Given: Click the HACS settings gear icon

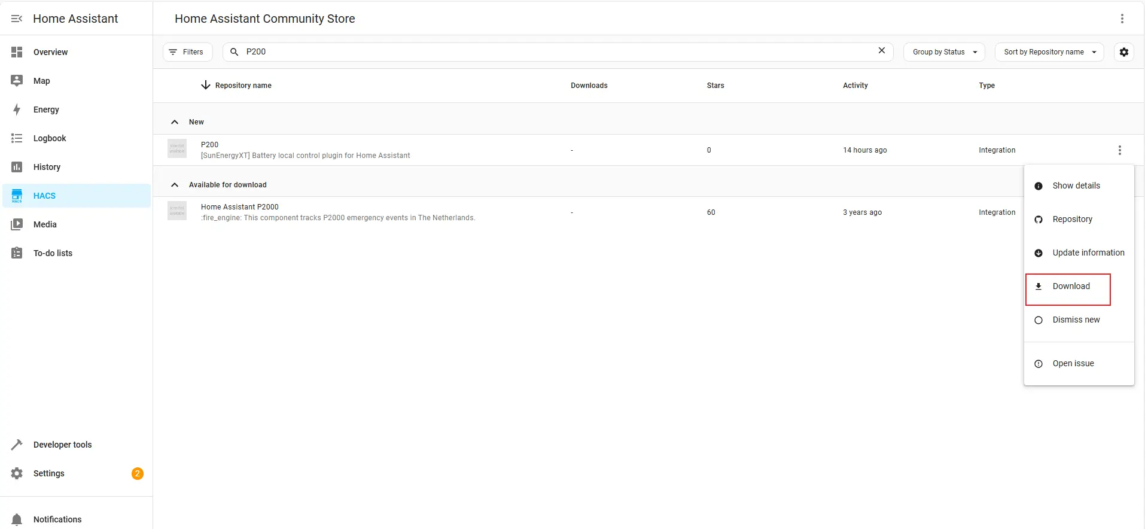Looking at the screenshot, I should (1123, 52).
